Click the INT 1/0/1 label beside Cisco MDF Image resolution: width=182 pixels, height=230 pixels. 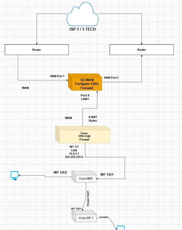(x=107, y=174)
